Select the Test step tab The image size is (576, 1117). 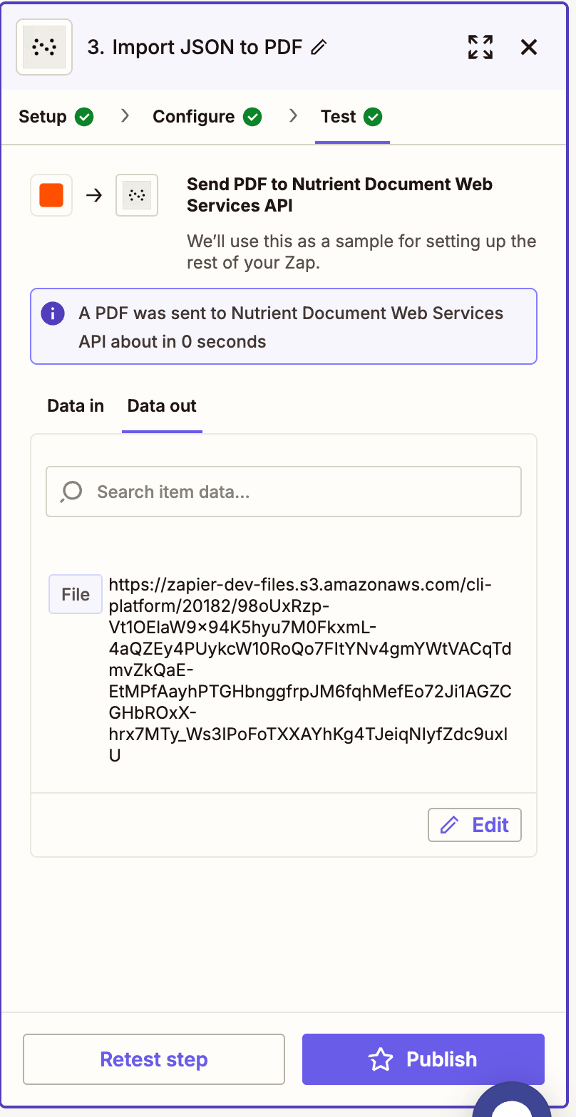pyautogui.click(x=339, y=116)
